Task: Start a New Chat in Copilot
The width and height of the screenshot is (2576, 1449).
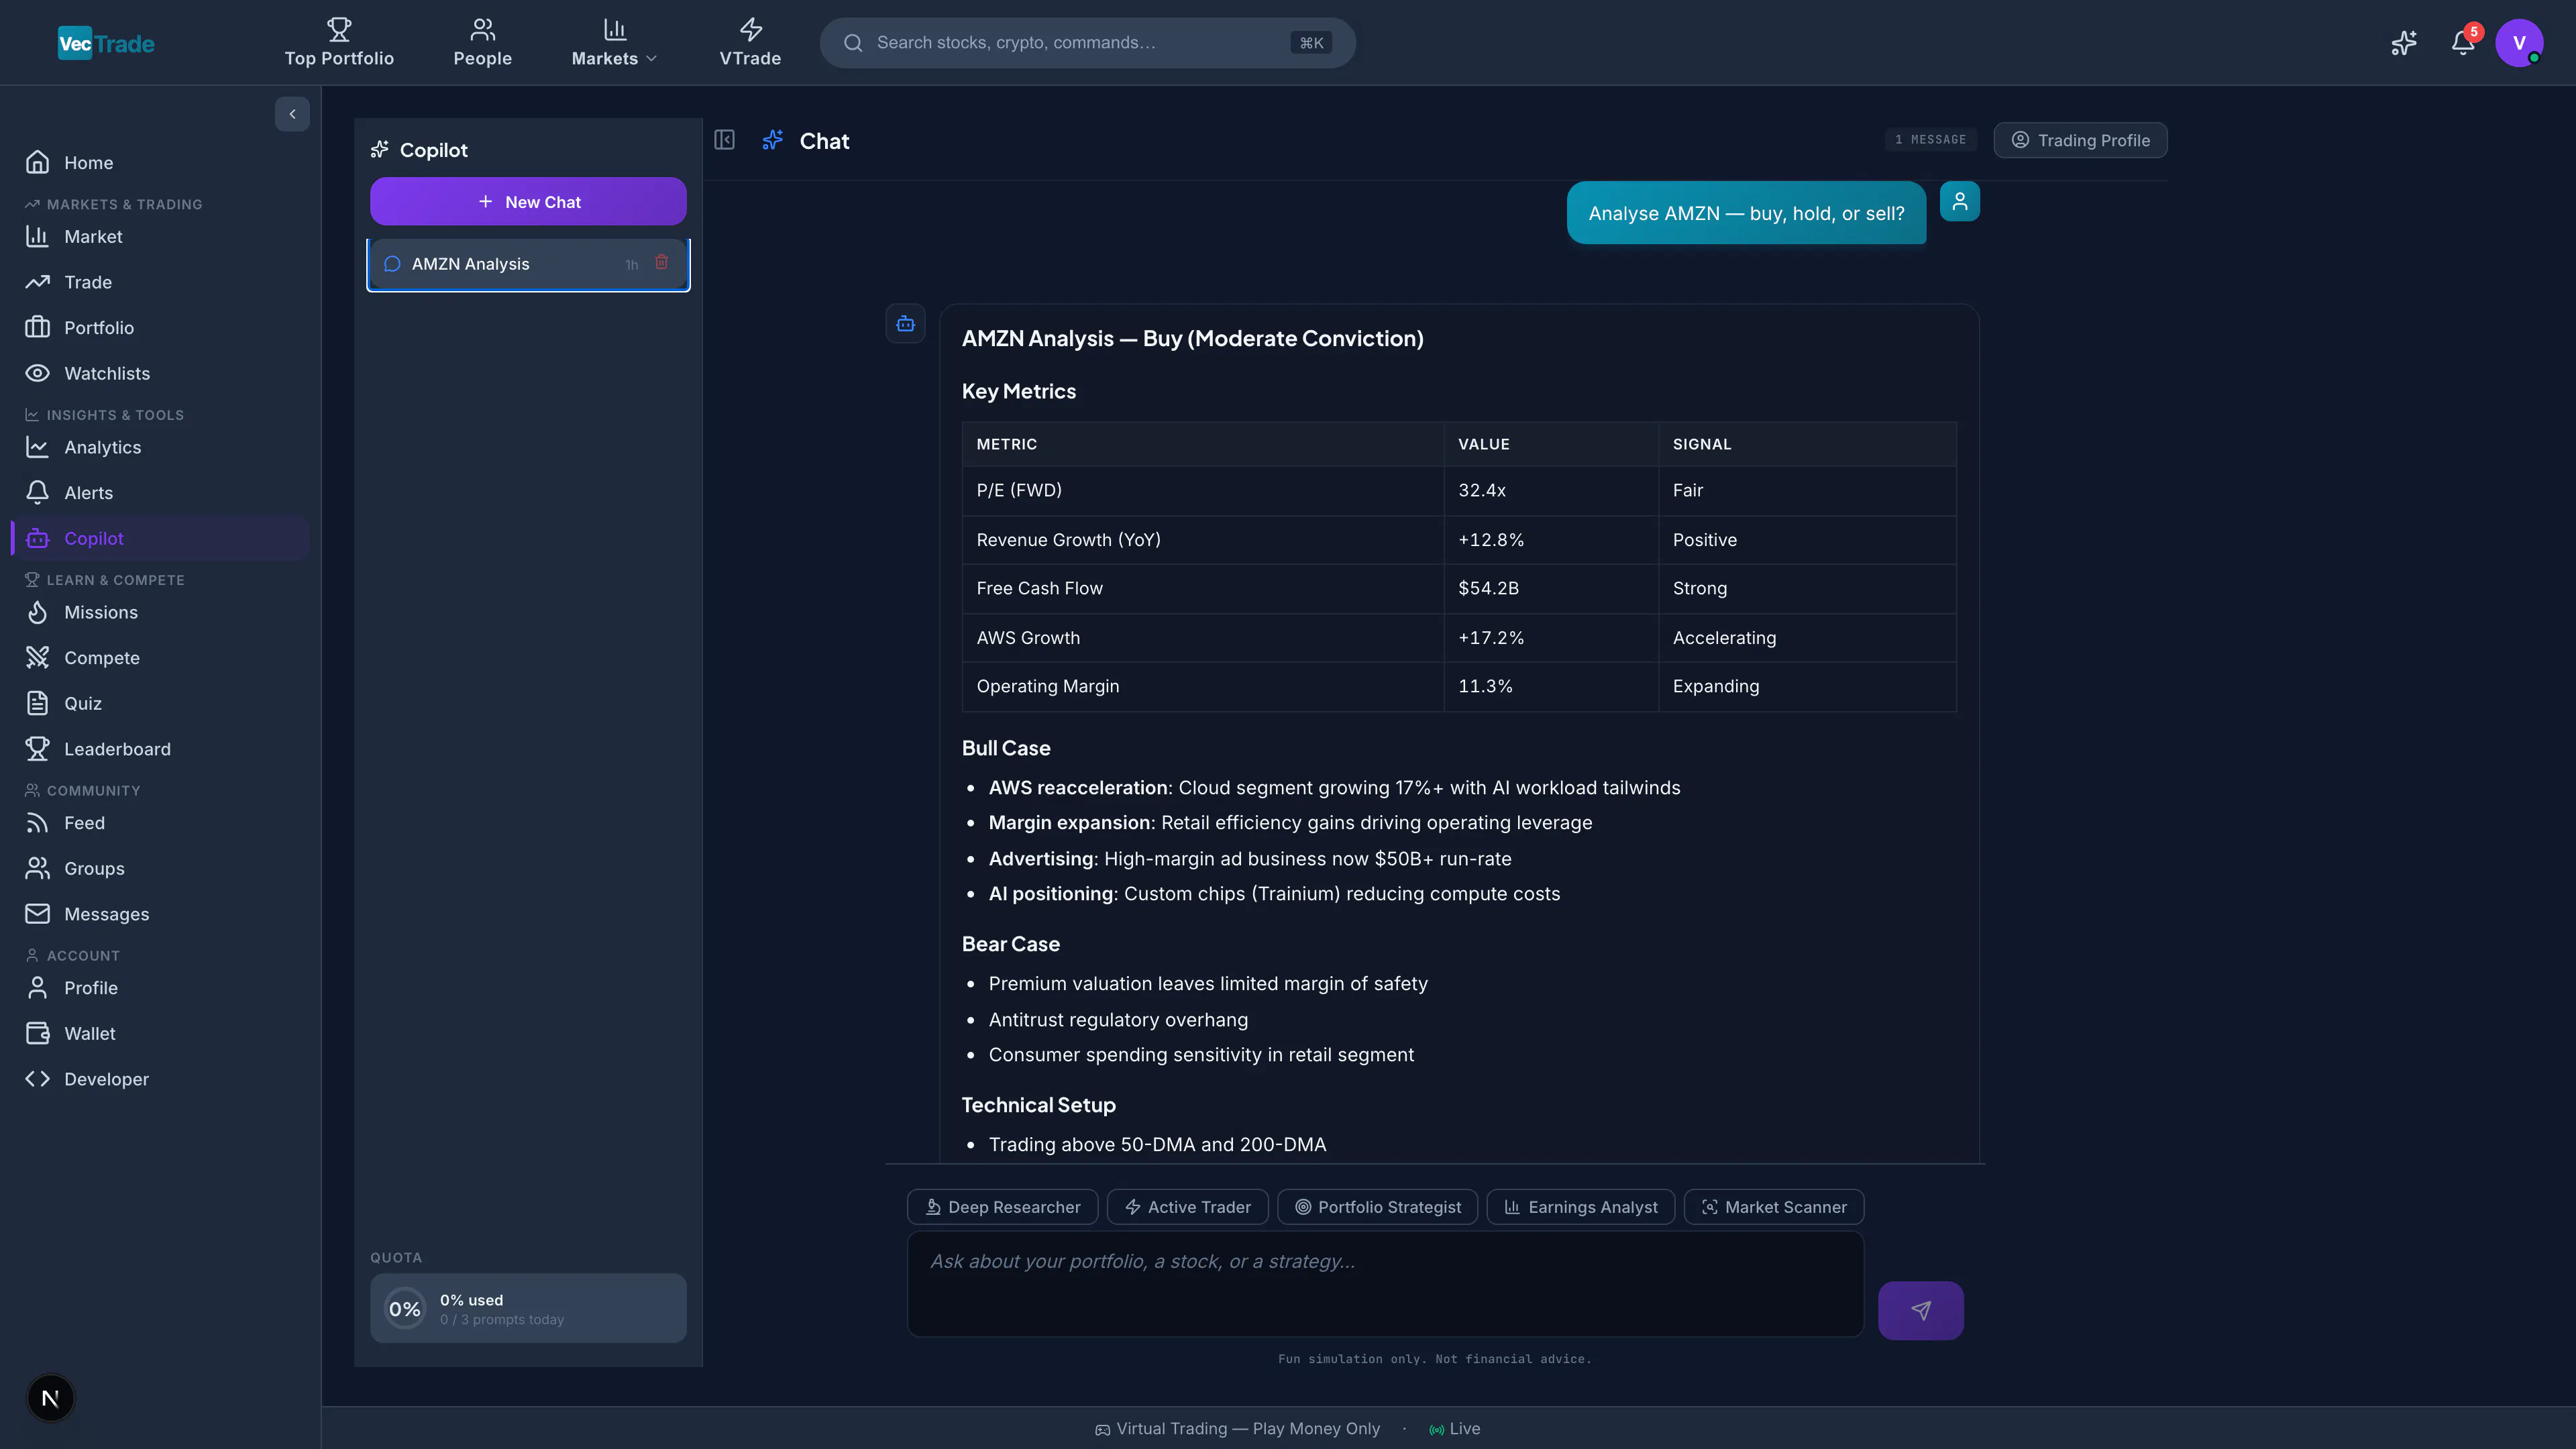Action: point(528,201)
